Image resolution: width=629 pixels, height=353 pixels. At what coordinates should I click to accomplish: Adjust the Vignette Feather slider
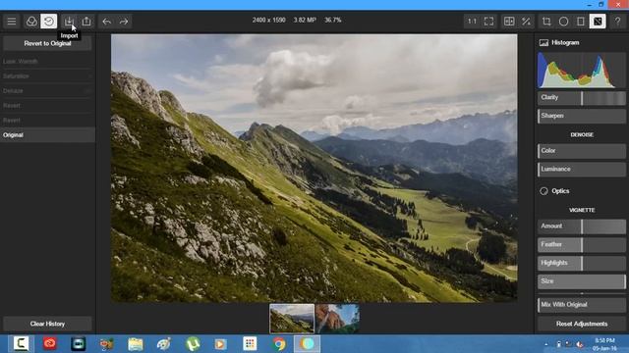[x=582, y=244]
